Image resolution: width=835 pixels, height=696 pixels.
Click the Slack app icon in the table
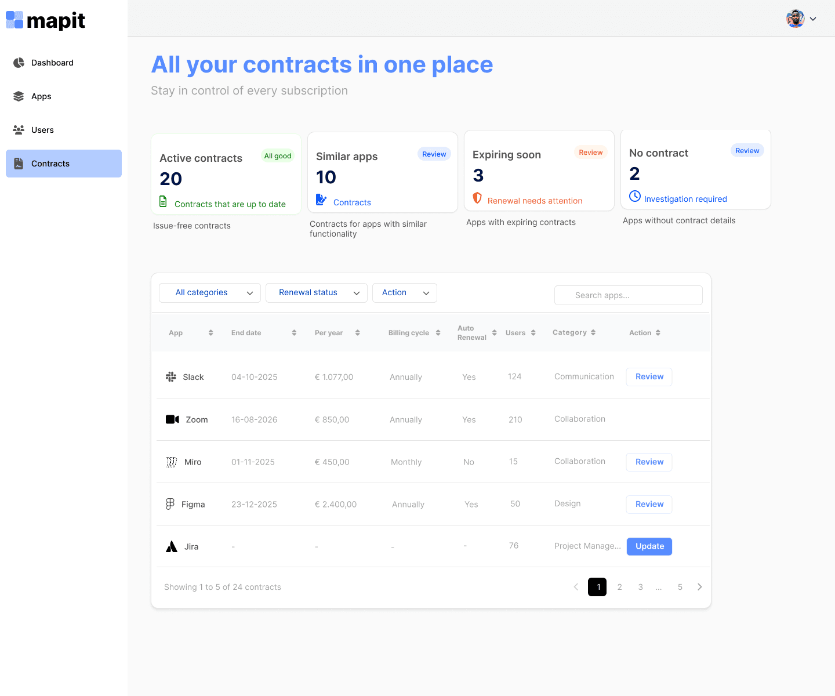click(x=172, y=376)
